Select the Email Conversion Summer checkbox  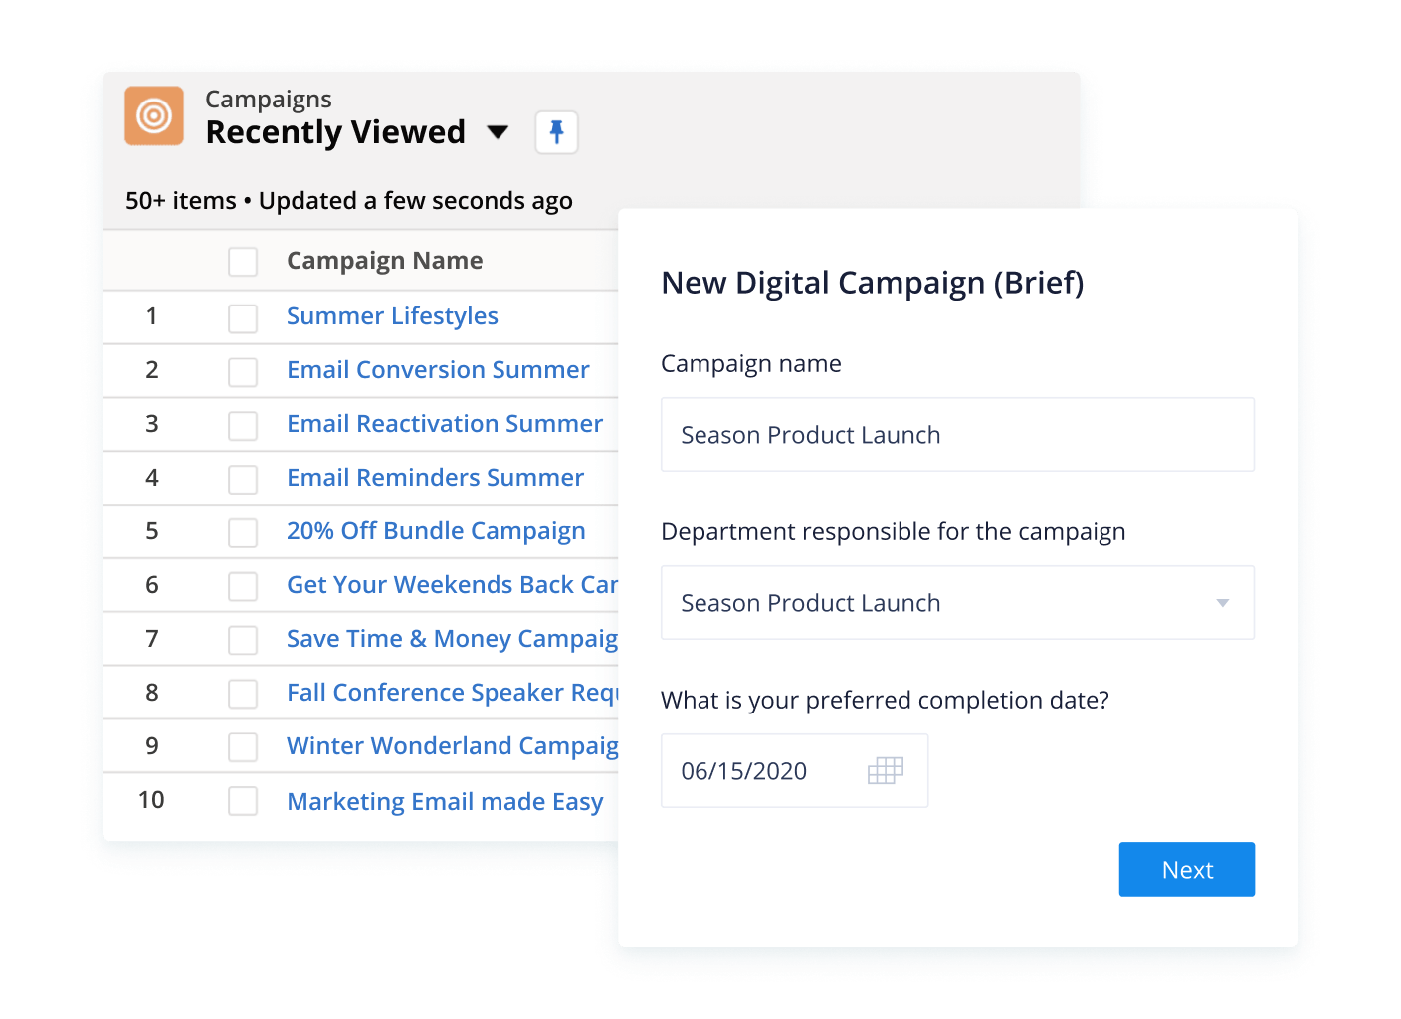coord(243,372)
